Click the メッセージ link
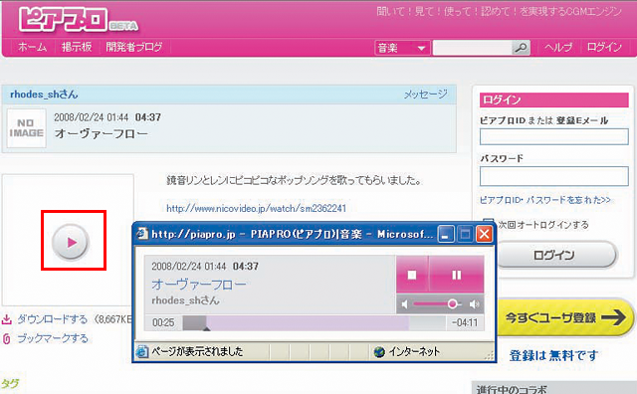The width and height of the screenshot is (637, 394). (425, 95)
